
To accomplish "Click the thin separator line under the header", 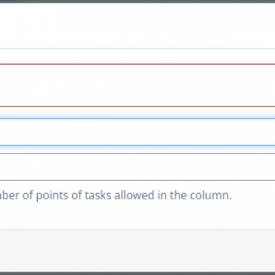I will (137, 48).
